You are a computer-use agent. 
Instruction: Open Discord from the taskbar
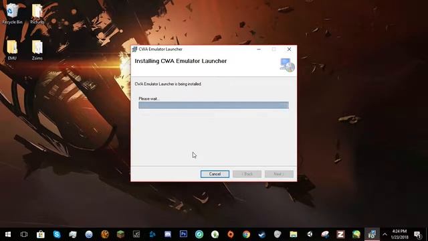coord(168,234)
